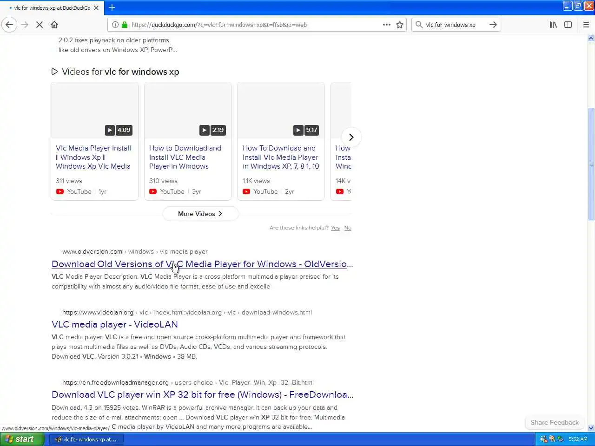Open 'How To Download and Install Vlc' XP, 7, 8.1 video
This screenshot has width=595, height=446.
(281, 157)
